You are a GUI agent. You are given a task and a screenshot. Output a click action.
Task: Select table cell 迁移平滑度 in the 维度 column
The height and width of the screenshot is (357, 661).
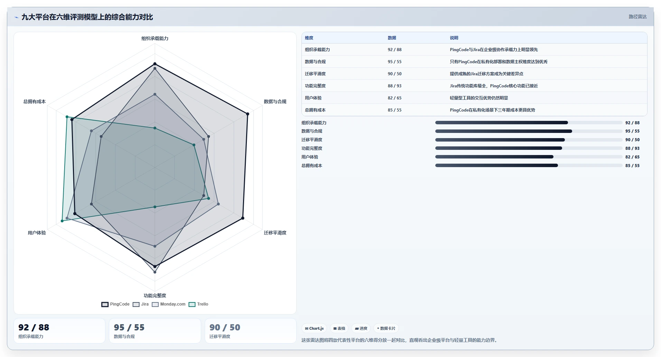coord(315,74)
